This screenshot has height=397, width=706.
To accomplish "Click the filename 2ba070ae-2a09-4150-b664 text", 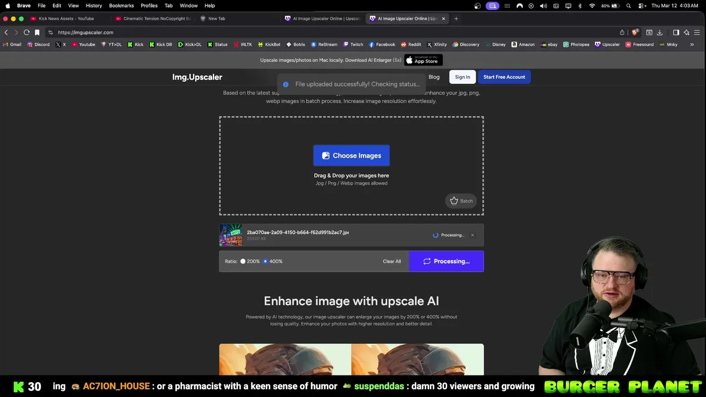I will (x=298, y=233).
